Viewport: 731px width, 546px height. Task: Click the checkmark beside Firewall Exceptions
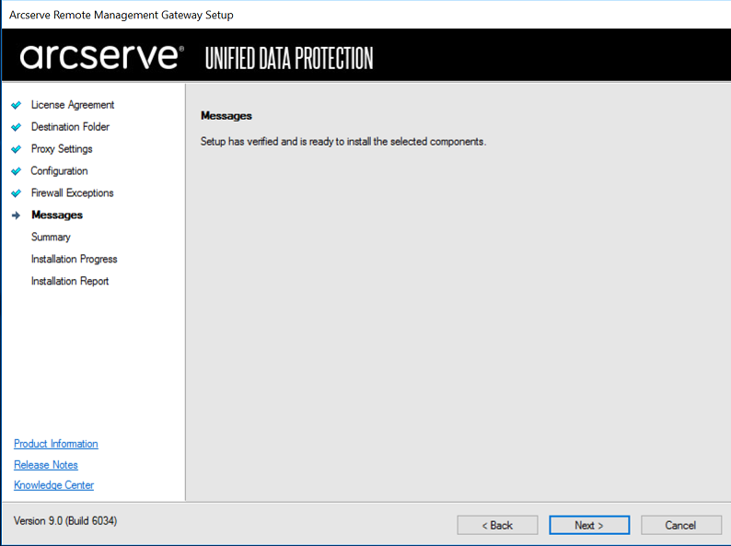click(x=17, y=192)
